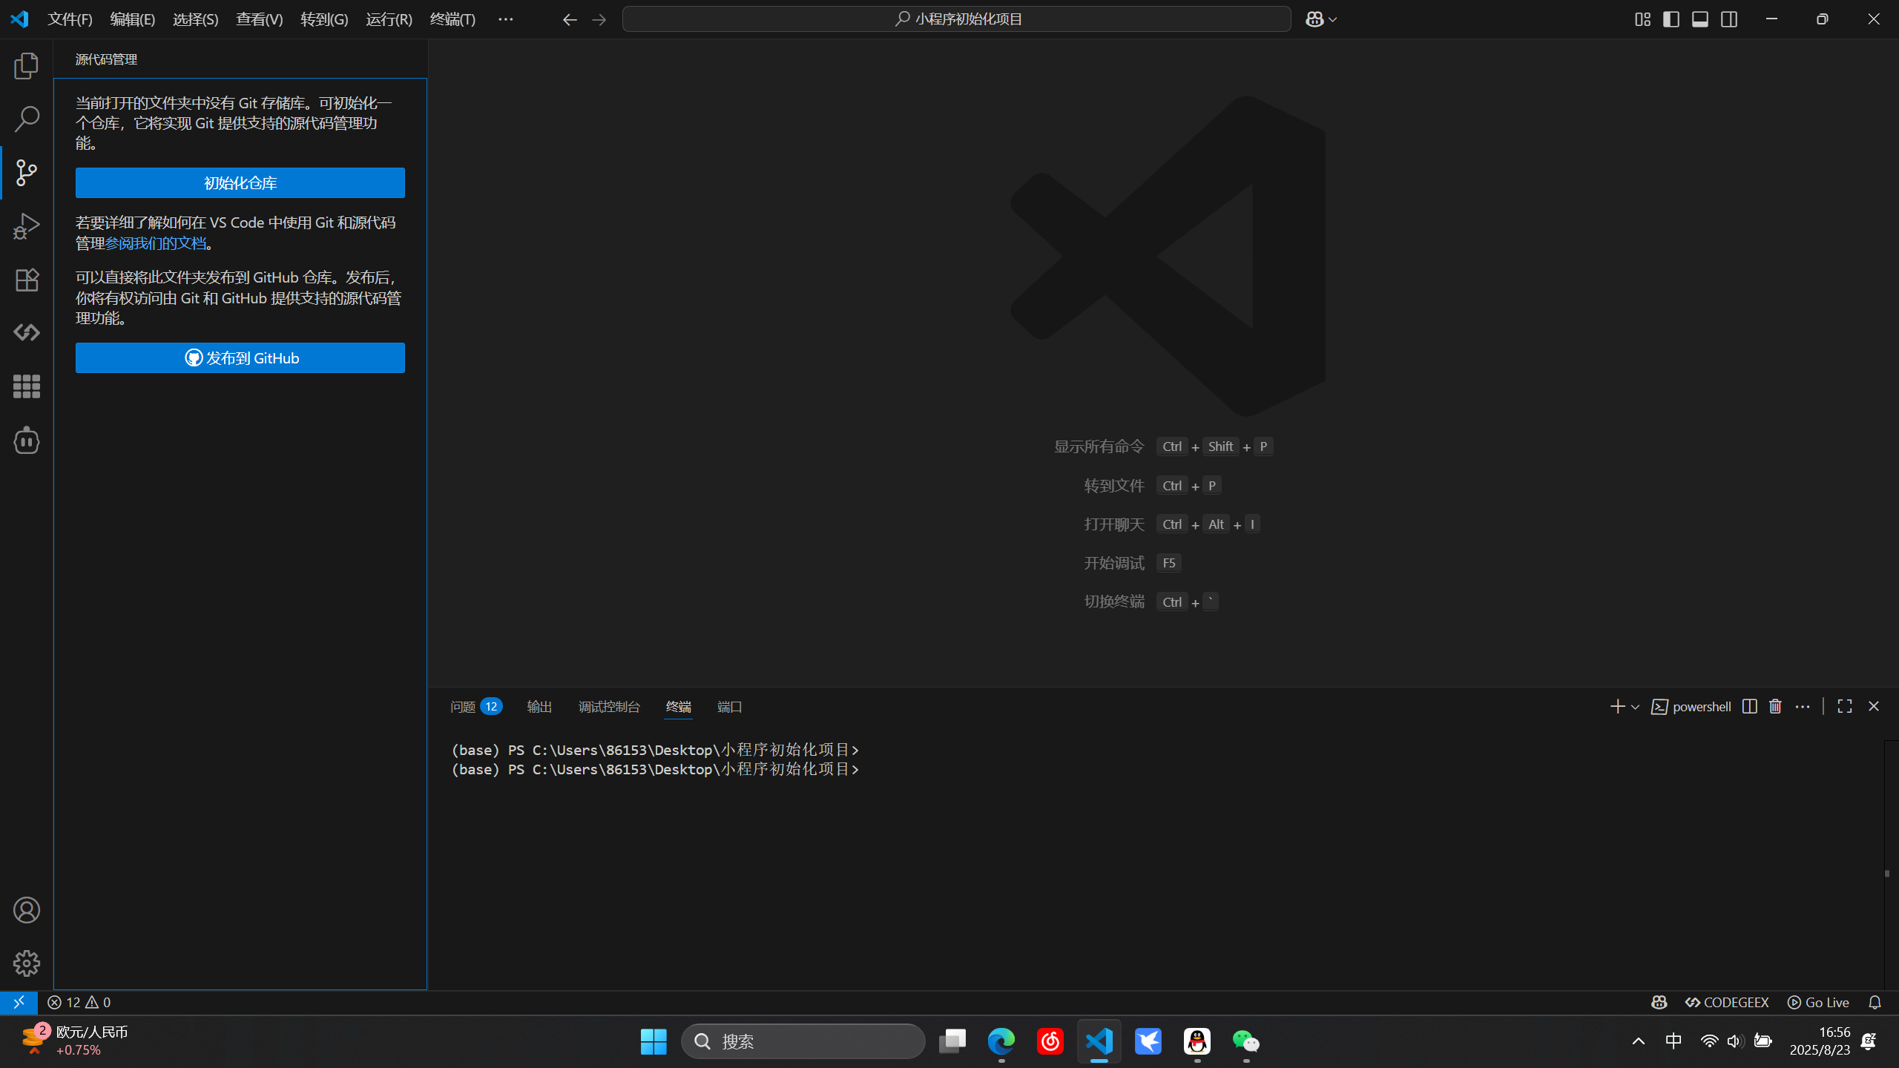Open the 查看(V) menu
The image size is (1899, 1068).
[260, 19]
